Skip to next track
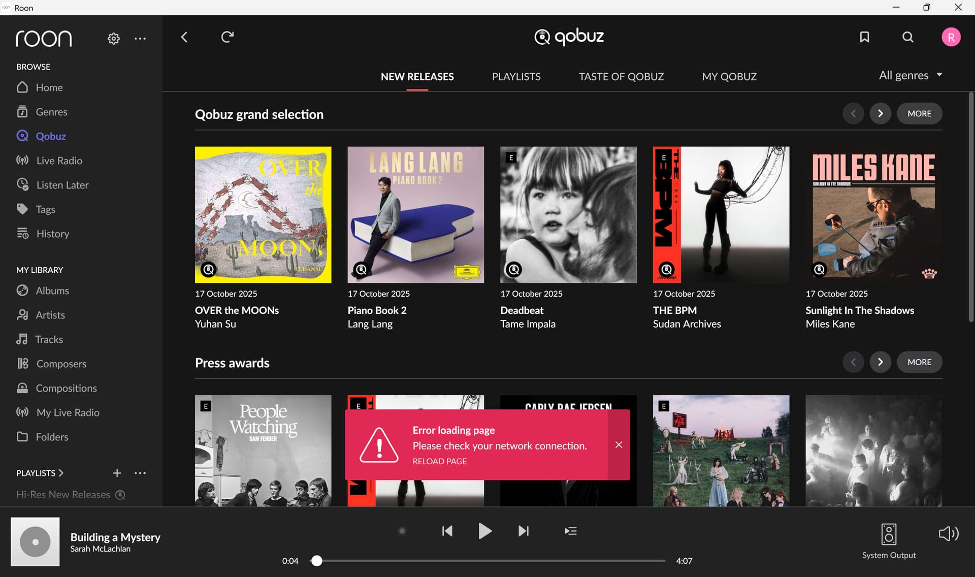The image size is (975, 577). point(523,531)
